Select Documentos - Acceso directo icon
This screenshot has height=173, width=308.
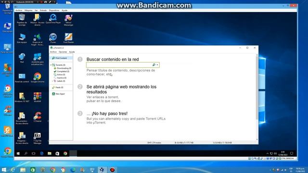click(x=22, y=118)
